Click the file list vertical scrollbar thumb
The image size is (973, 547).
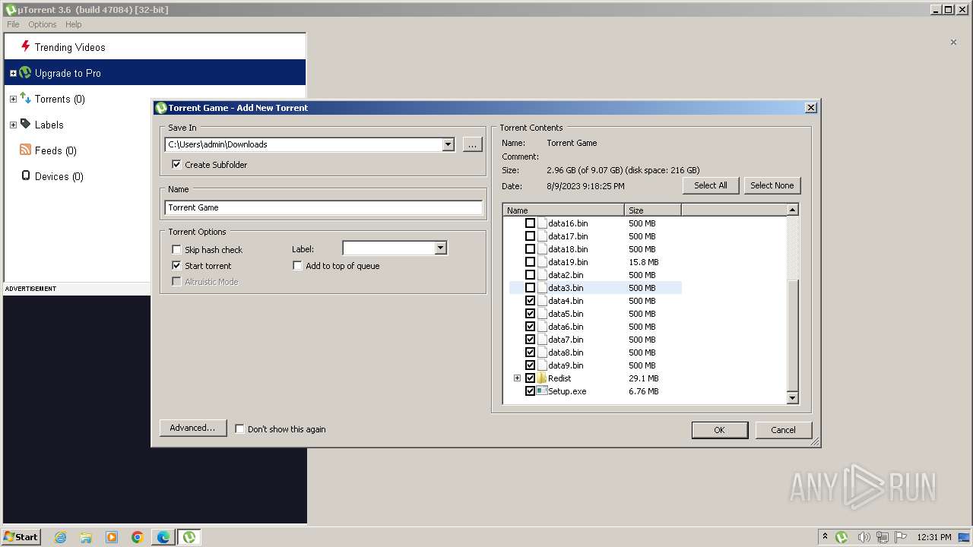click(792, 334)
